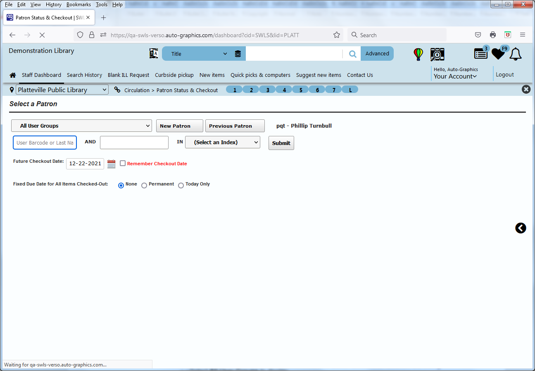The width and height of the screenshot is (535, 371).
Task: Open the File menu
Action: 8,5
